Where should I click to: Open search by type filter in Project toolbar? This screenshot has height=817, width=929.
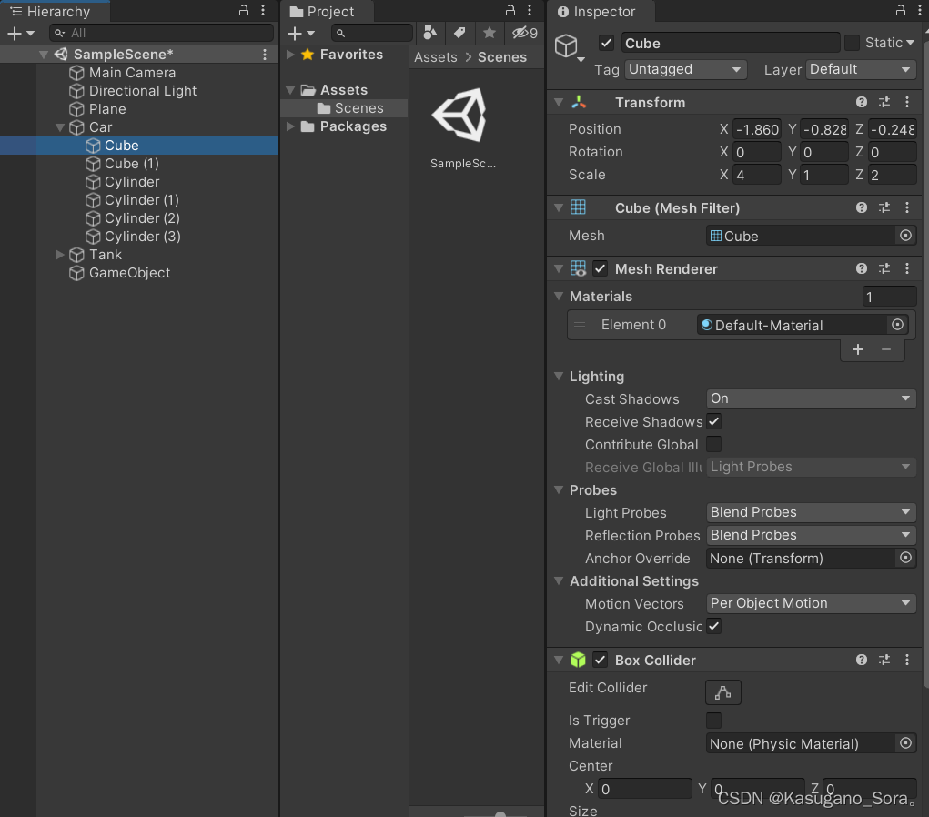pos(430,32)
